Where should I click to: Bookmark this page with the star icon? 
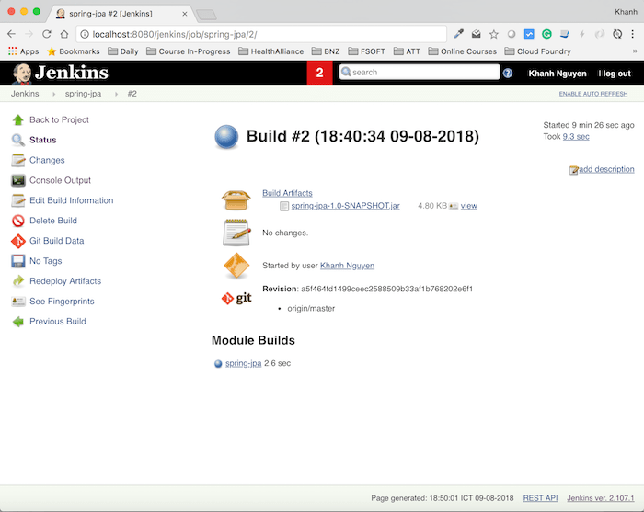[x=493, y=34]
